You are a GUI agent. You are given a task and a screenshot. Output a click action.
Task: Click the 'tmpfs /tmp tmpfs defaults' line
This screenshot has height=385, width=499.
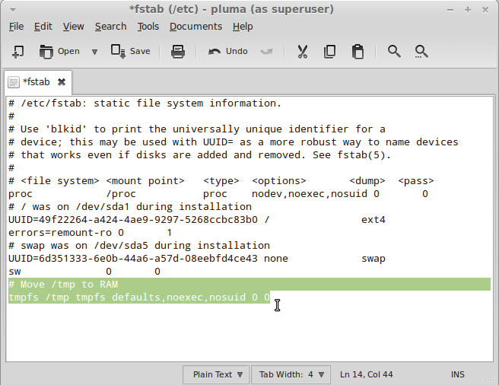(139, 297)
